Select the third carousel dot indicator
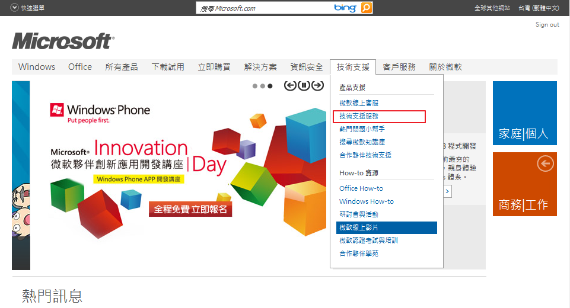Screen dimensions: 570x308 270,86
